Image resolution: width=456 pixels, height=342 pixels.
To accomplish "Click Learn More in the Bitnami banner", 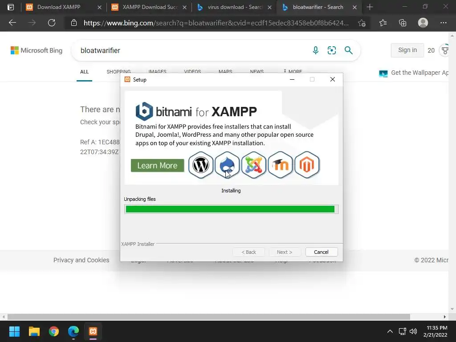I will [157, 166].
